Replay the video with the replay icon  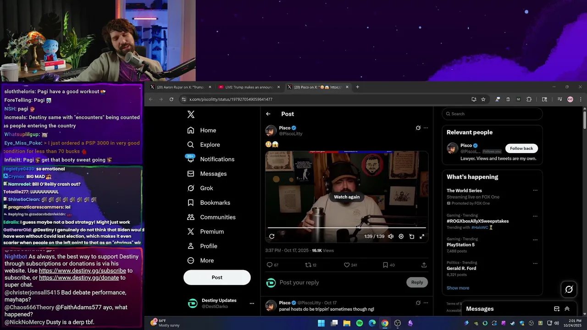click(271, 236)
